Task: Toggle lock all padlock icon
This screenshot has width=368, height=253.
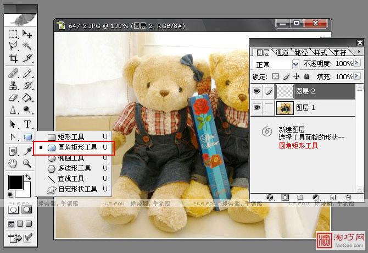Action: pyautogui.click(x=306, y=76)
